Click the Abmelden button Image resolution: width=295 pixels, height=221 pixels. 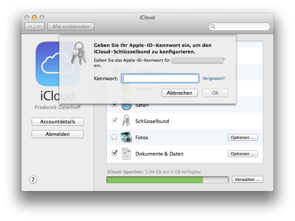pos(58,134)
